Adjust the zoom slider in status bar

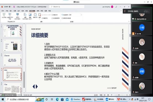click(x=119, y=95)
